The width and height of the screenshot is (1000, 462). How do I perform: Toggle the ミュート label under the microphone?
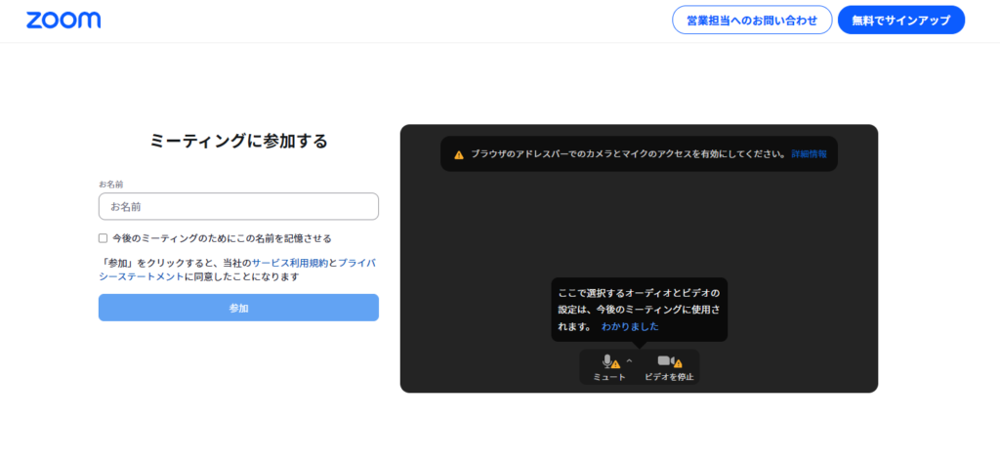click(609, 377)
